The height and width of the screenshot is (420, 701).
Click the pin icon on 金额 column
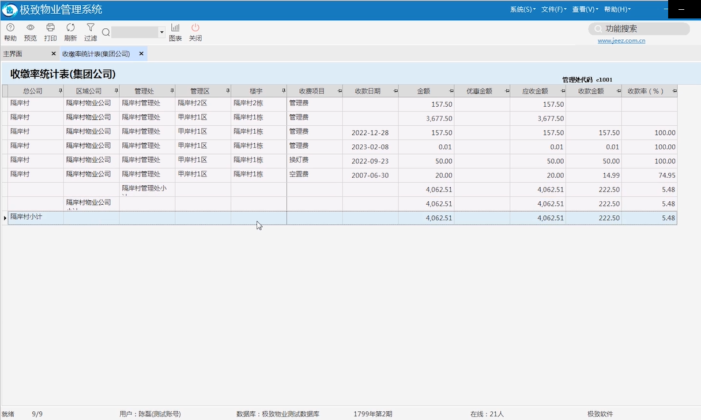(451, 91)
